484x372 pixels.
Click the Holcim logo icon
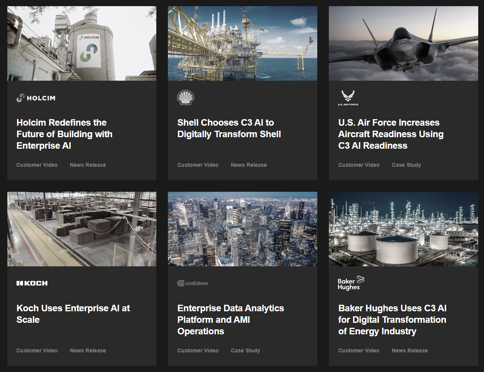coord(36,98)
